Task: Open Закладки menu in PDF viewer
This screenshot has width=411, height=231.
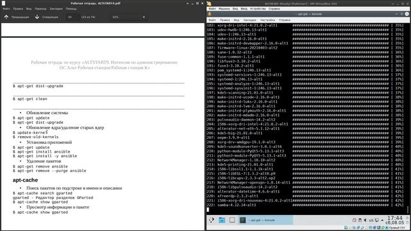Action: [56, 8]
